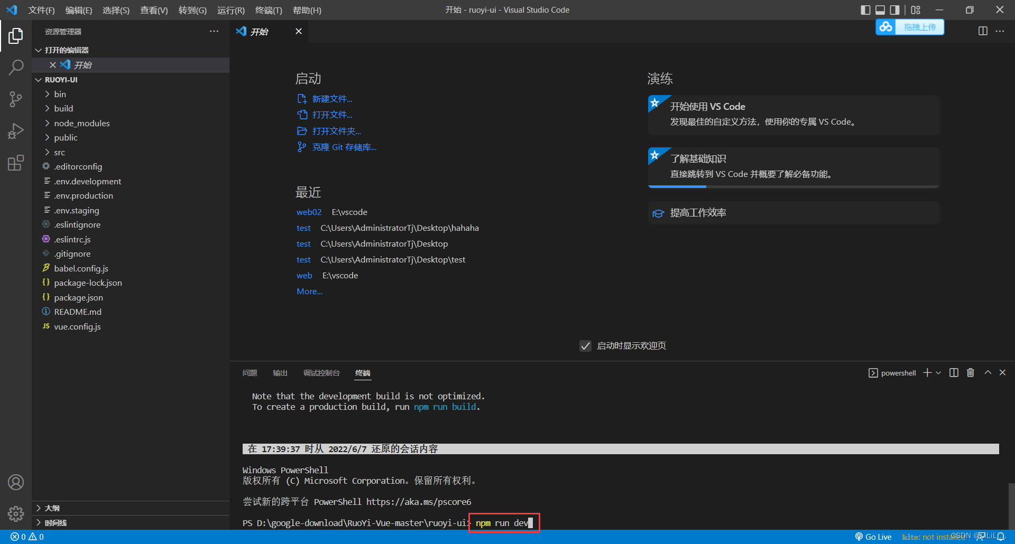Switch to the 输出 panel tab
Image resolution: width=1015 pixels, height=544 pixels.
click(280, 373)
